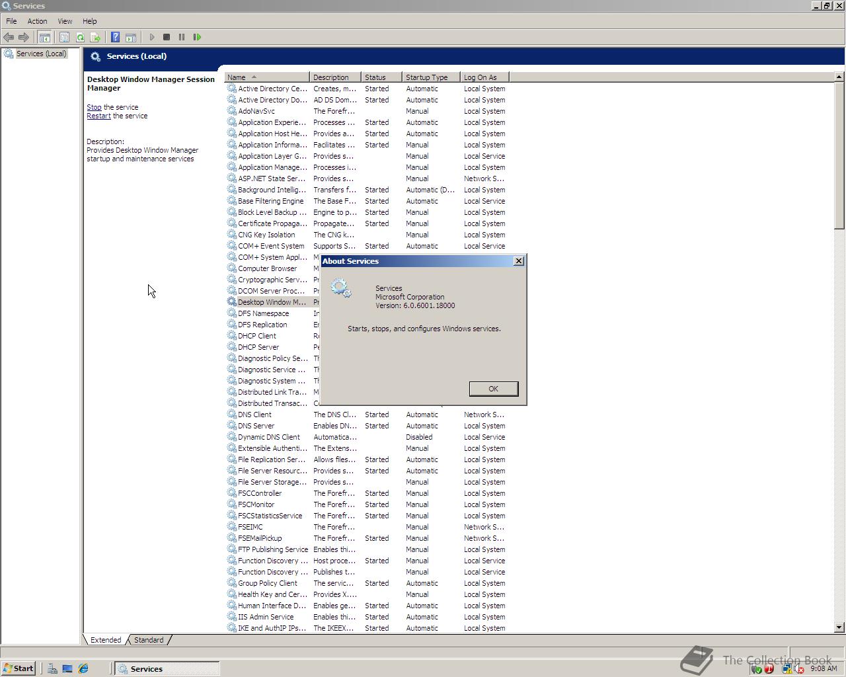The image size is (846, 677).
Task: Click the clock showing 9:08 AM
Action: click(x=824, y=668)
